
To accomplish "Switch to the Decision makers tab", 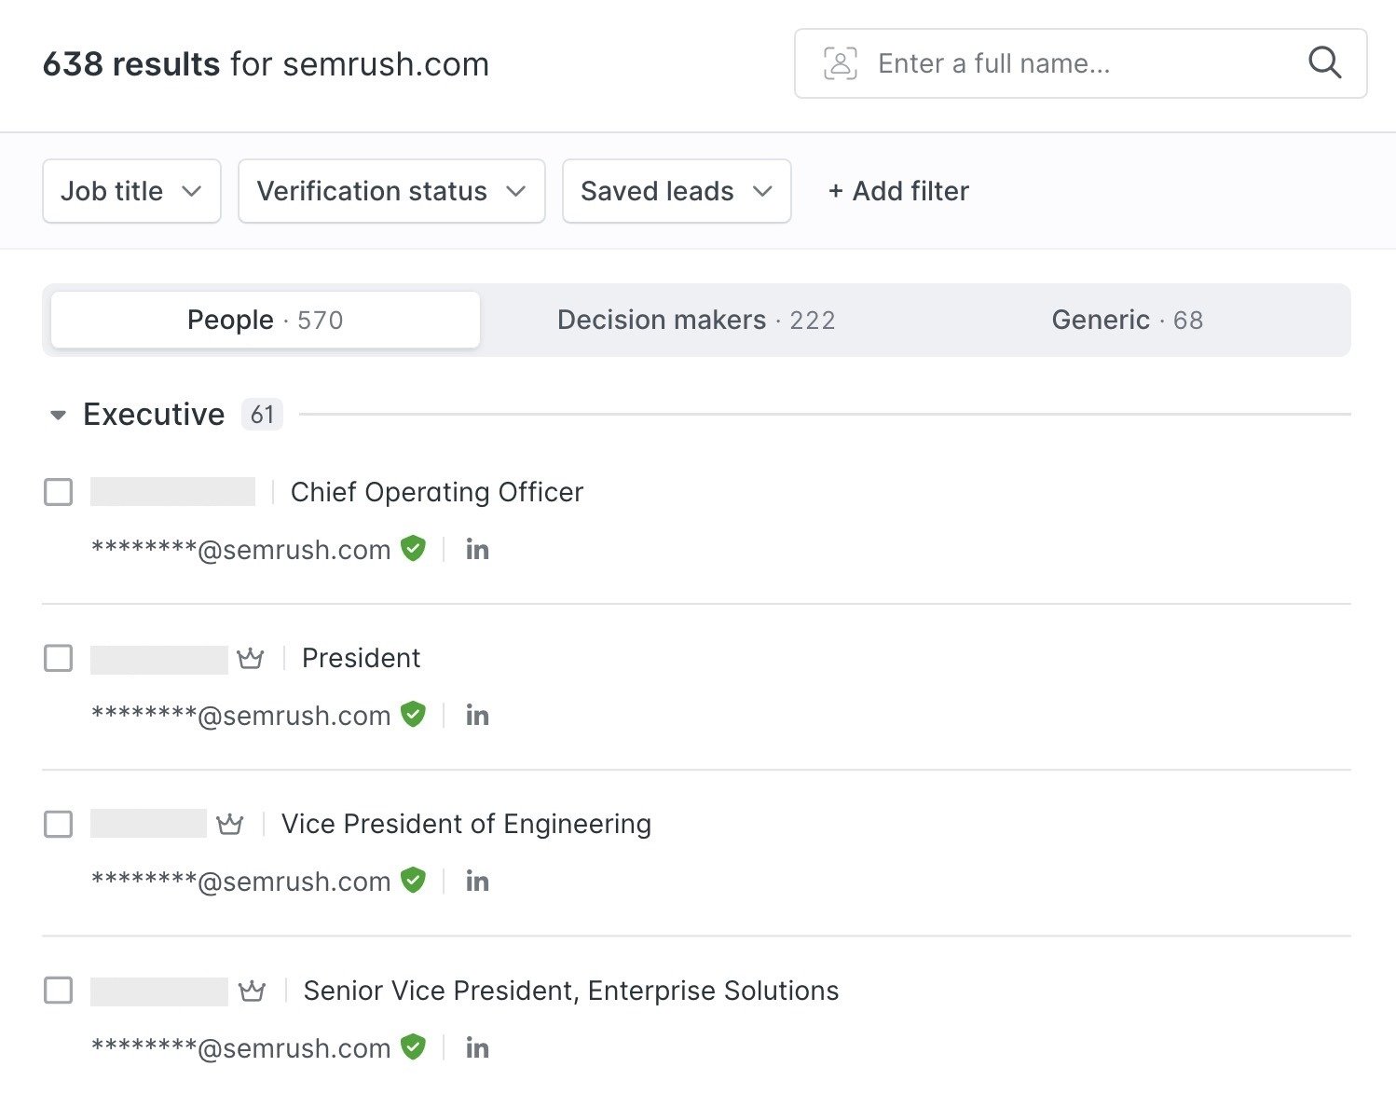I will [x=696, y=321].
